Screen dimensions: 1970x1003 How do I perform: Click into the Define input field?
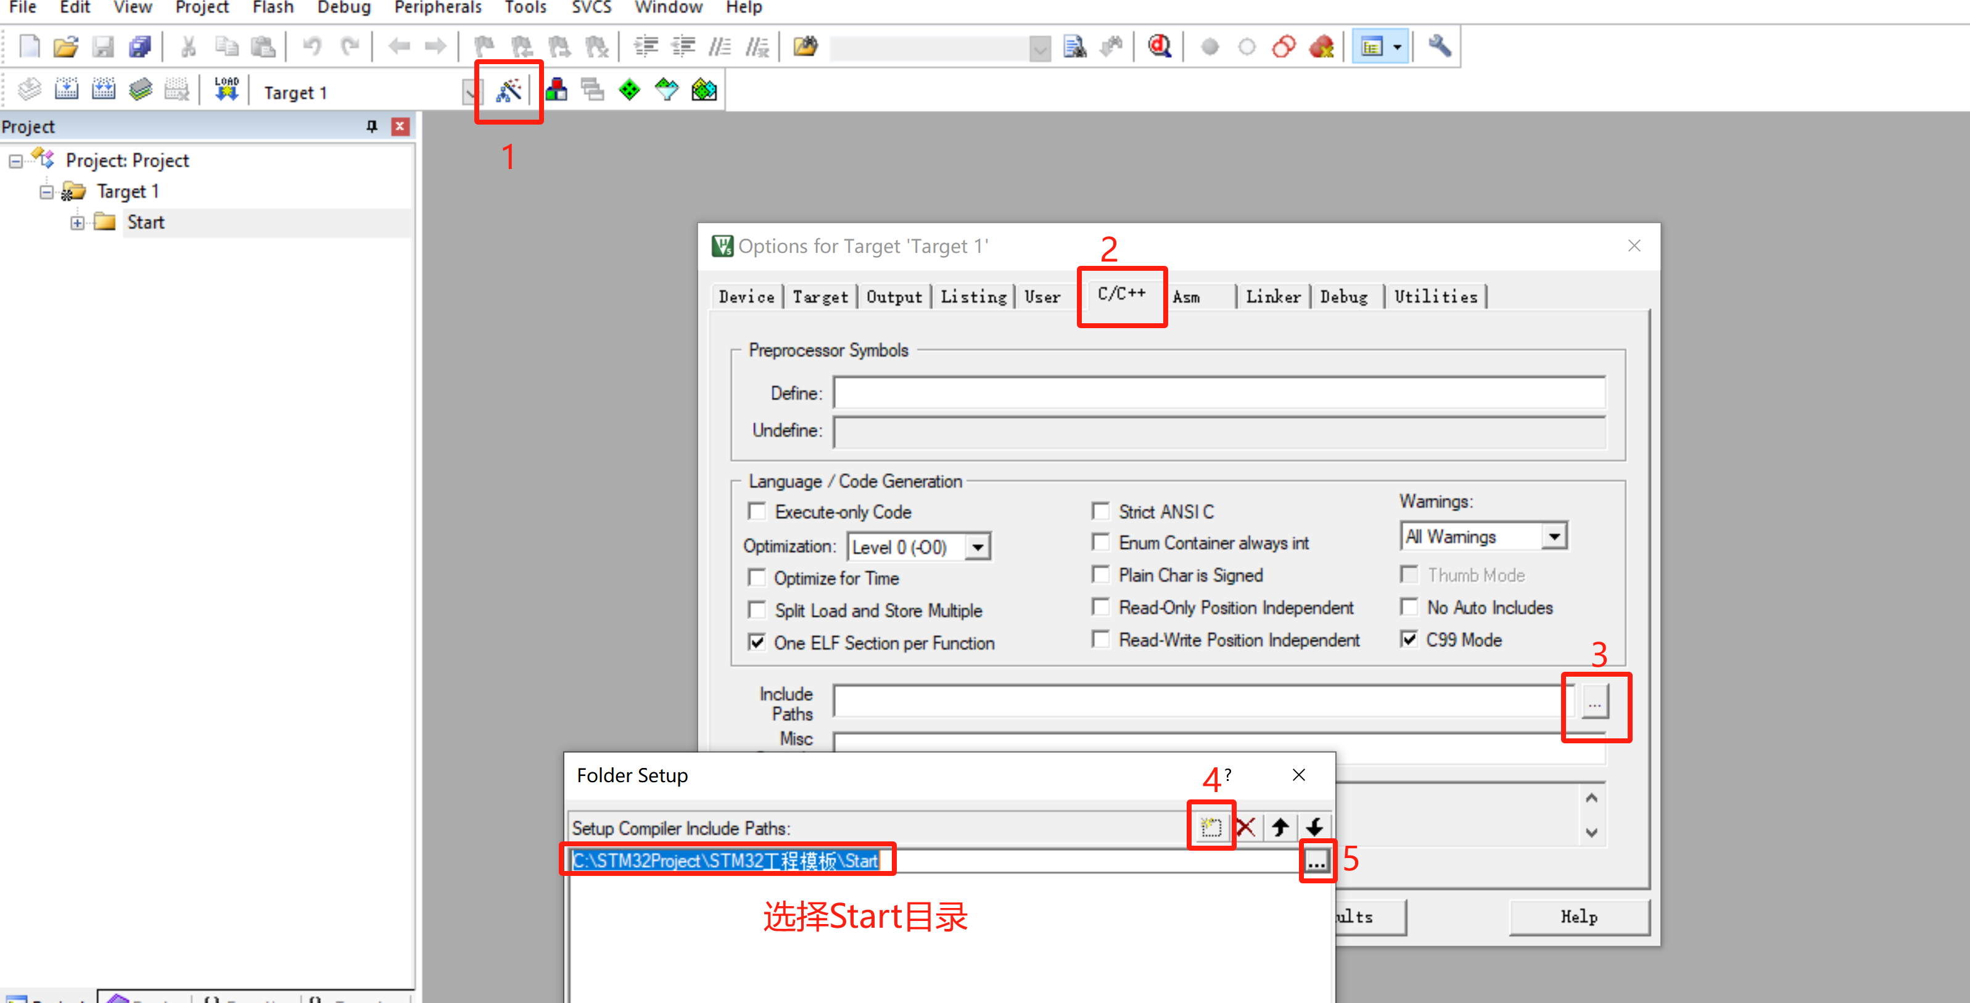point(1218,394)
